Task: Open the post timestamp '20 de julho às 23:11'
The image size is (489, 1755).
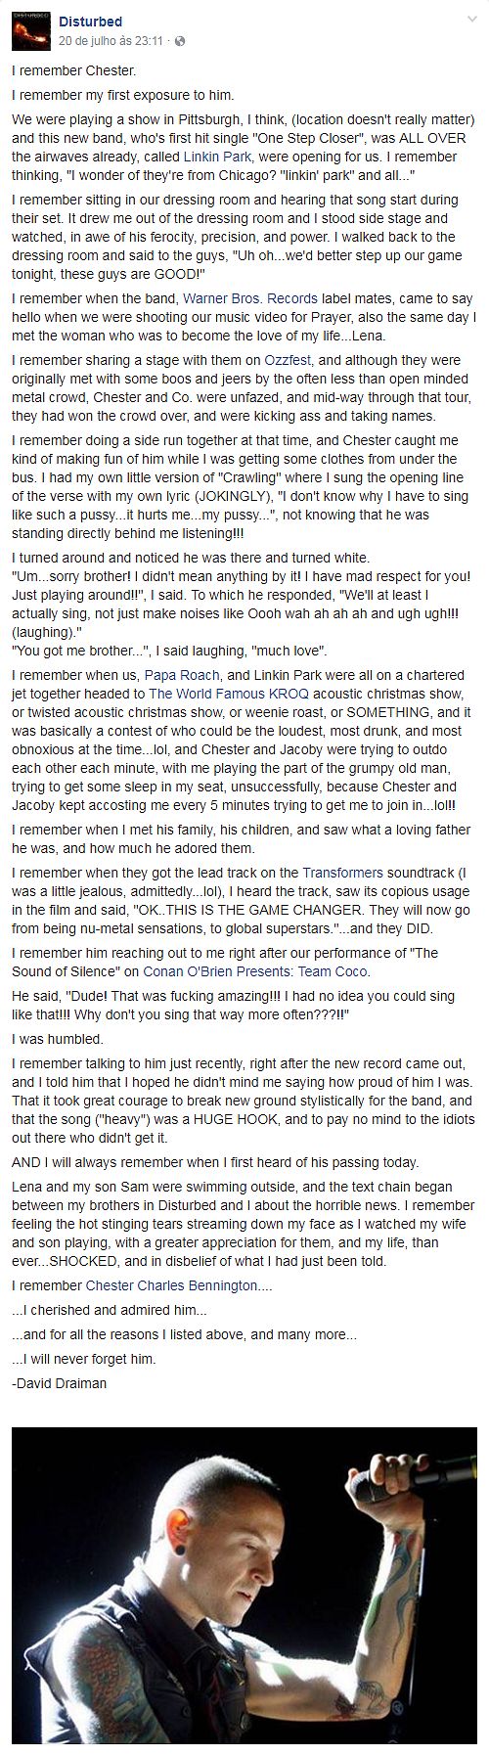Action: tap(113, 42)
